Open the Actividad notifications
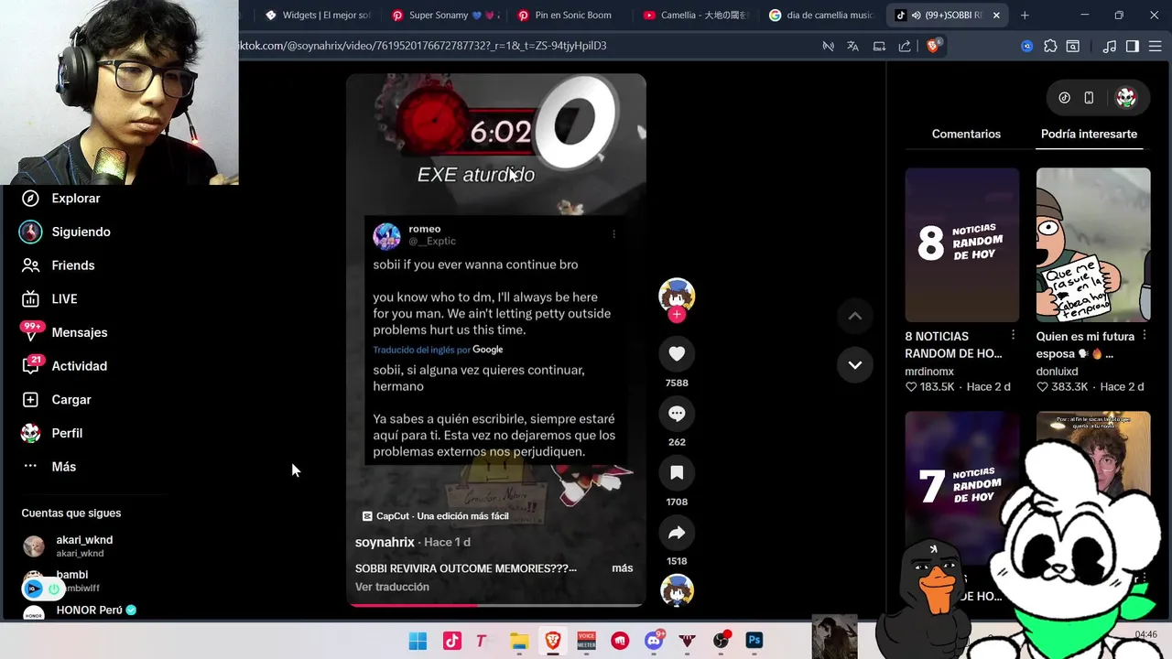The height and width of the screenshot is (659, 1172). [64, 366]
